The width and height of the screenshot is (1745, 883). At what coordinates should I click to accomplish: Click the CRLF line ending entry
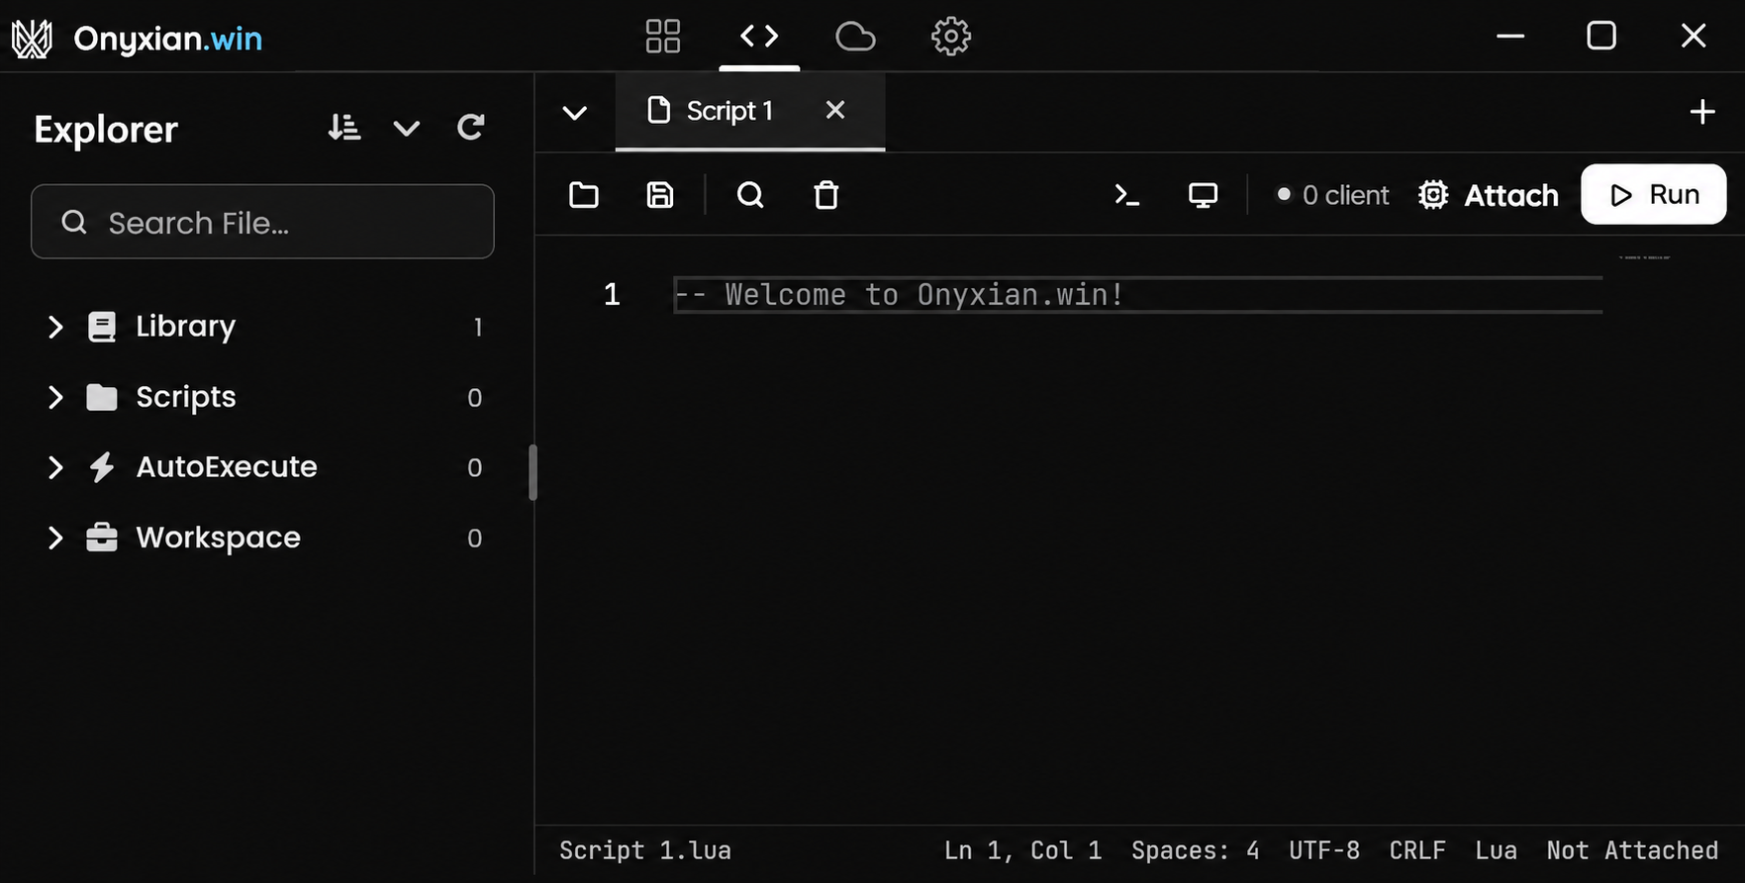click(1417, 850)
